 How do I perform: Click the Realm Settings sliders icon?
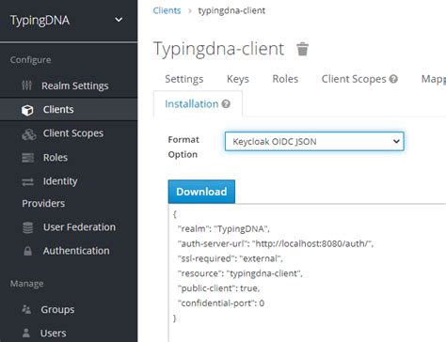26,85
